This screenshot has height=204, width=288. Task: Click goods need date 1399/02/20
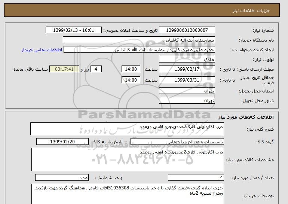62,142
